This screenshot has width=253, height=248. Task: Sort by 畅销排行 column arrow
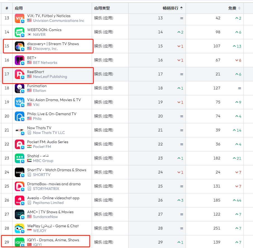pos(181,8)
